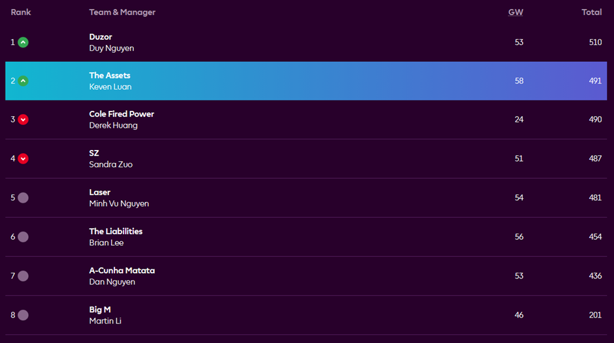Click the GW column header
Viewport: 614px width, 343px height.
coord(515,12)
